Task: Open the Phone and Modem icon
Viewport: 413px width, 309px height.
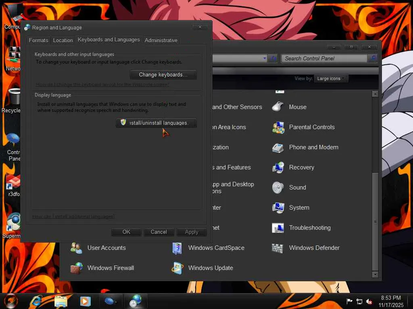Action: (277, 147)
